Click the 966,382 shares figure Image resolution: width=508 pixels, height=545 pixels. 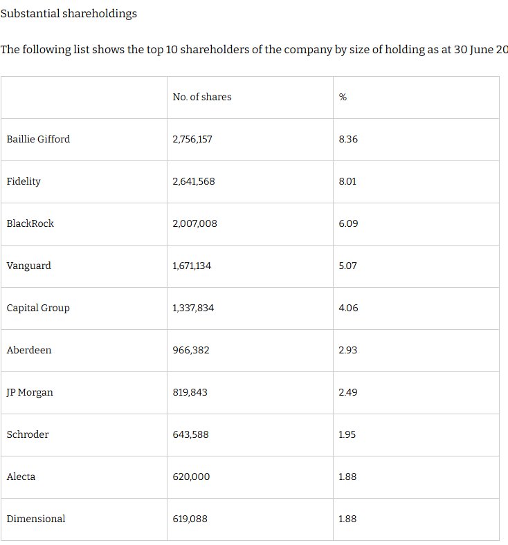coord(191,350)
